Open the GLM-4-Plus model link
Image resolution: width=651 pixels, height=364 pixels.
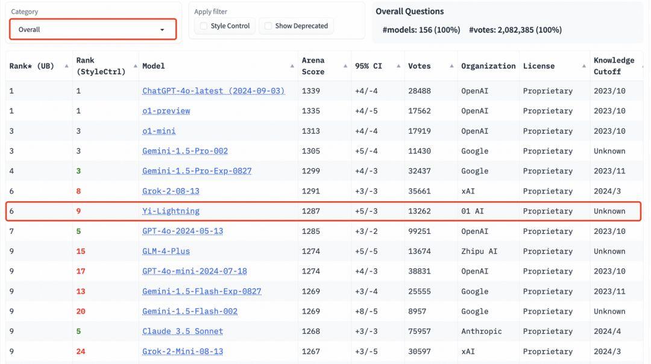166,251
